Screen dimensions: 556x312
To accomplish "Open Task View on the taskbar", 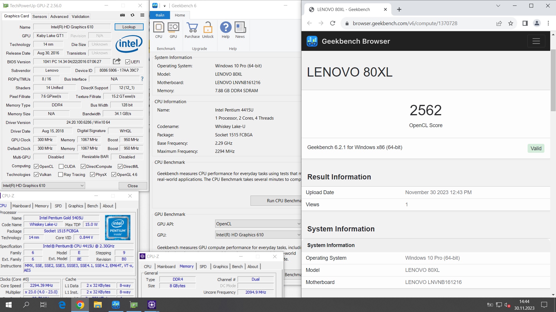I will tap(43, 305).
